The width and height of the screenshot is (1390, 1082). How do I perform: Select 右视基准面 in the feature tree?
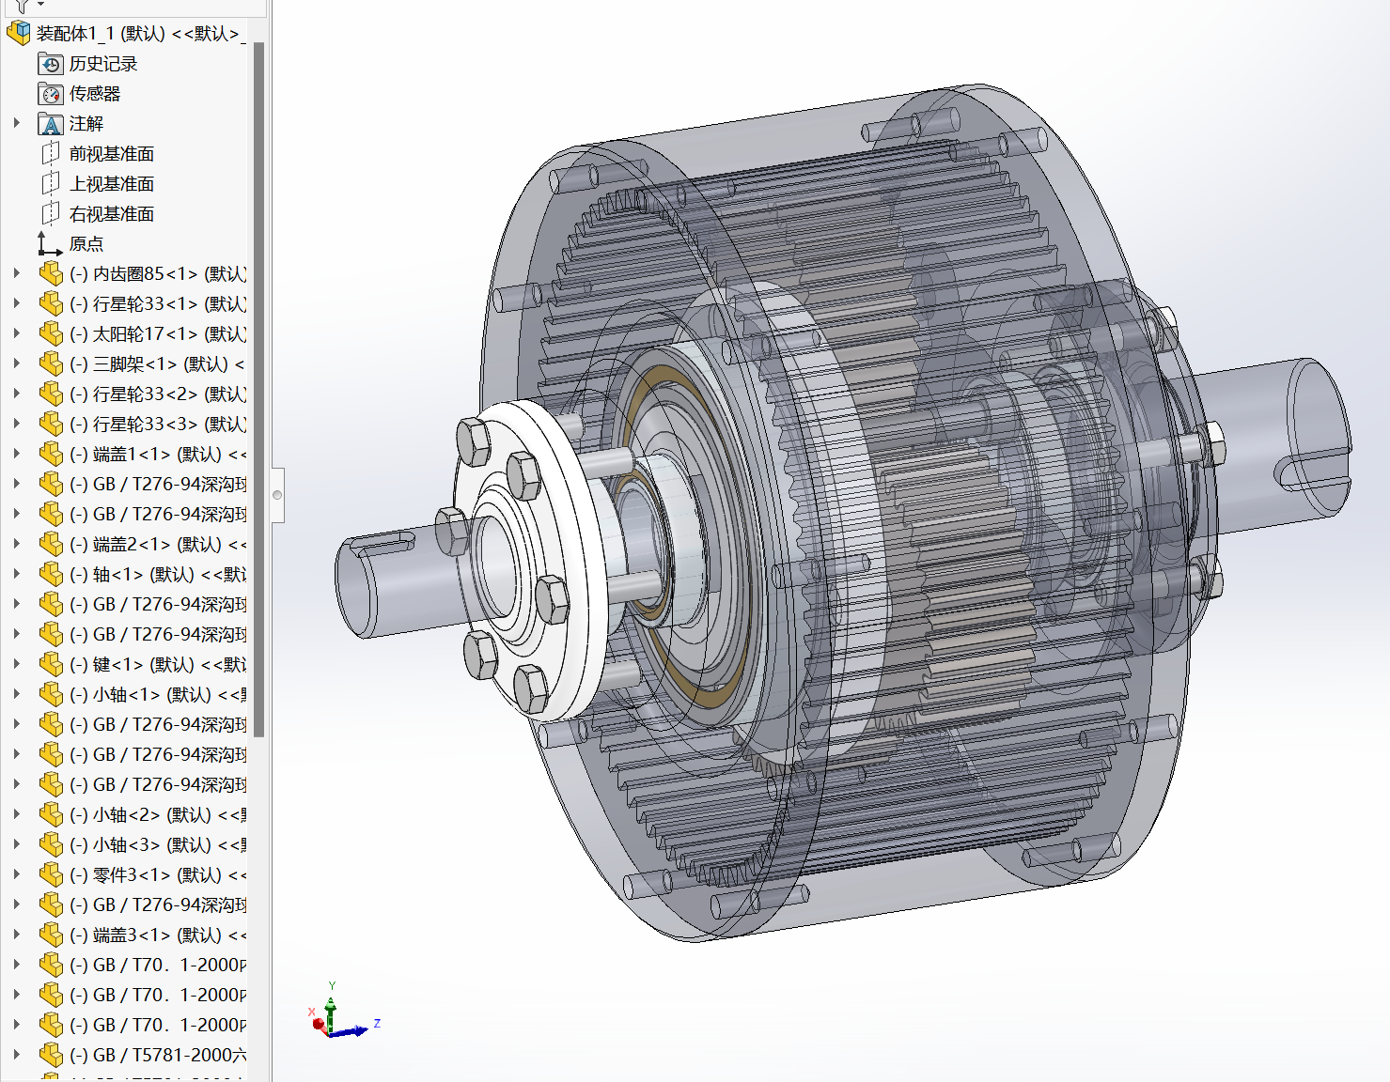coord(111,214)
